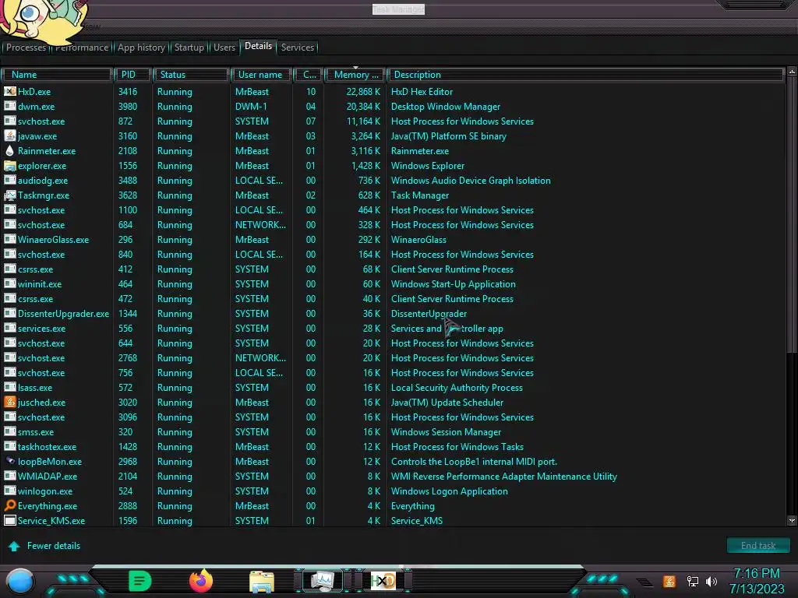
Task: Click the explorer.exe folder icon
Action: pyautogui.click(x=9, y=165)
